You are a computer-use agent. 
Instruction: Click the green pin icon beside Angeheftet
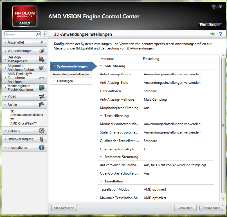[42, 42]
